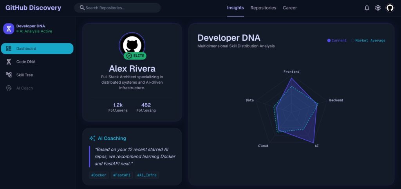Click the #AI_Infra tag
401x189 pixels.
(x=147, y=175)
